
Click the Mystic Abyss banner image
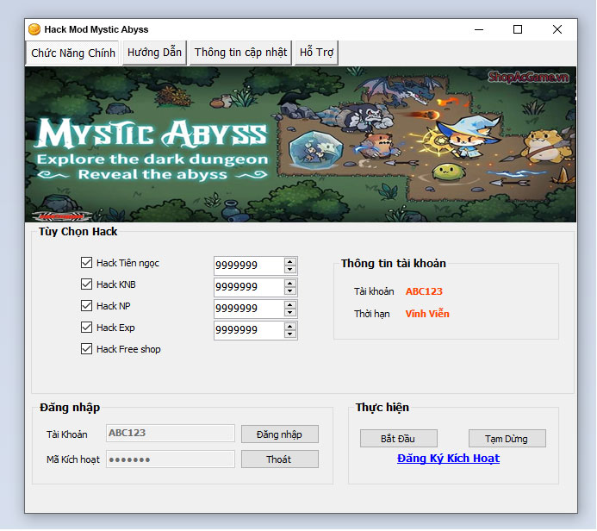tap(301, 144)
